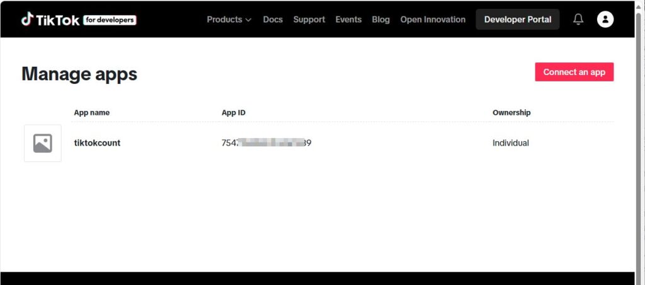645x285 pixels.
Task: Click the App name column header
Action: pyautogui.click(x=92, y=113)
